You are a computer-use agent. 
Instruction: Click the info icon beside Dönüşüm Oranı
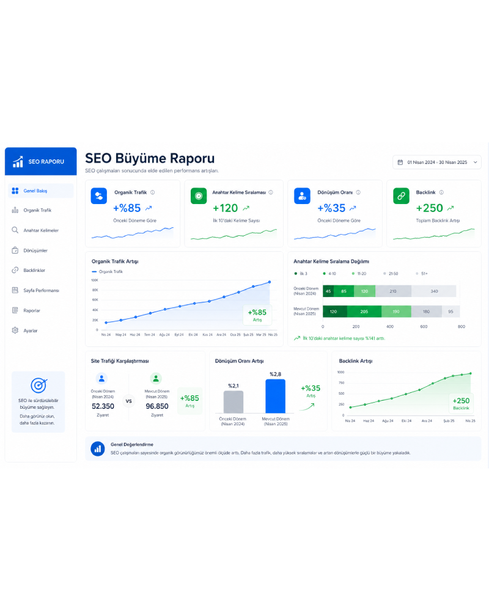[x=358, y=192]
